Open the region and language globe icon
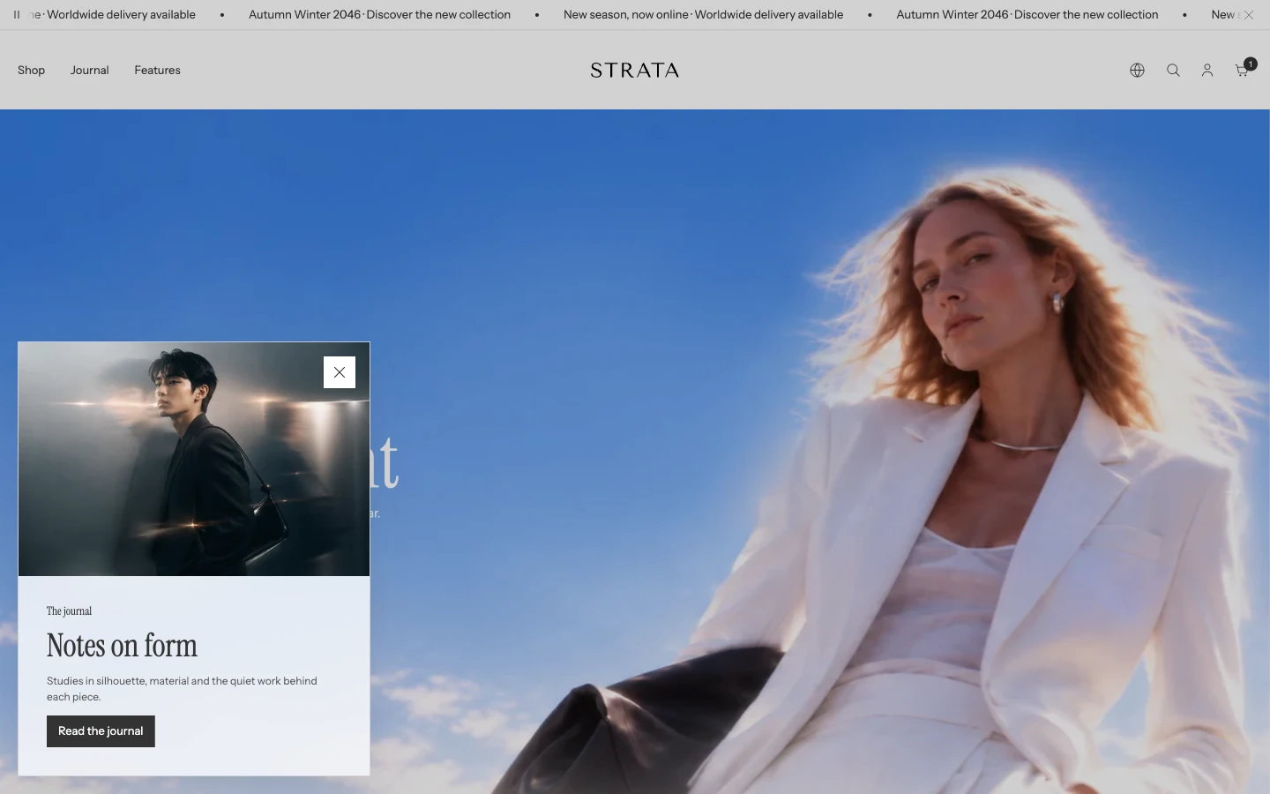Screen dimensions: 1270x794 tap(1138, 71)
